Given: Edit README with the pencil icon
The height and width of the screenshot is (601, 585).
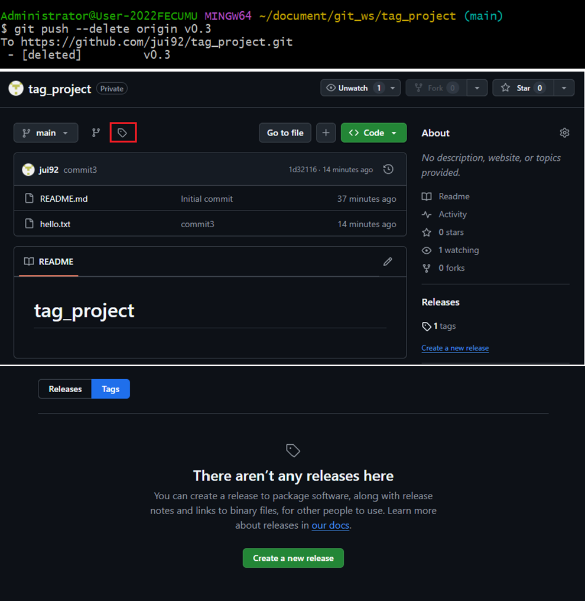Looking at the screenshot, I should coord(388,261).
